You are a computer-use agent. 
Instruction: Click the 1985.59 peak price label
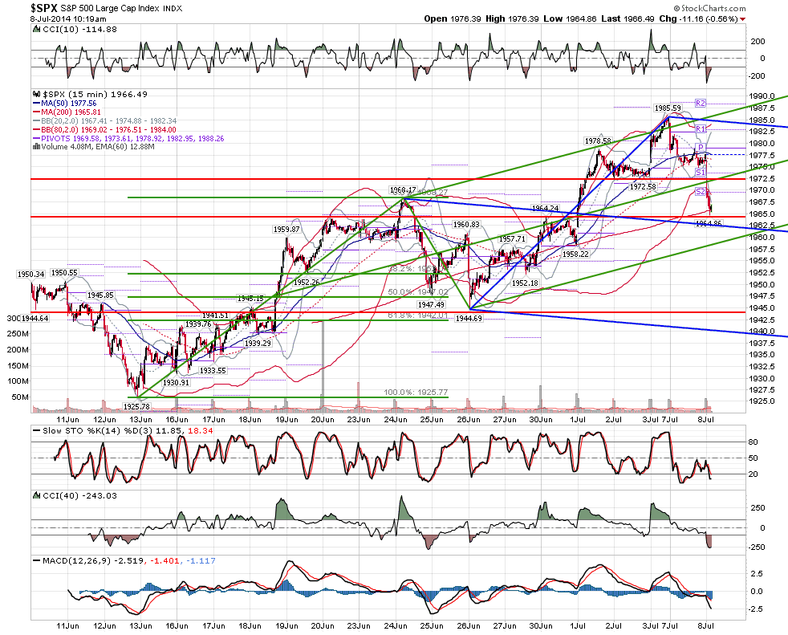tap(668, 108)
